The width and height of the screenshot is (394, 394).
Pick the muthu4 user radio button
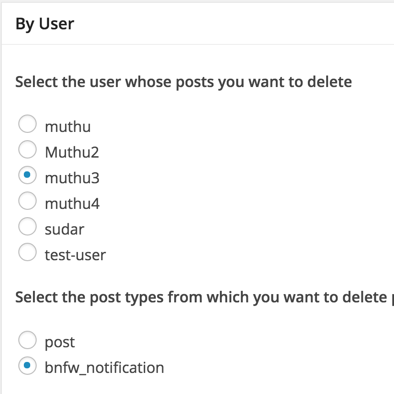pyautogui.click(x=27, y=201)
